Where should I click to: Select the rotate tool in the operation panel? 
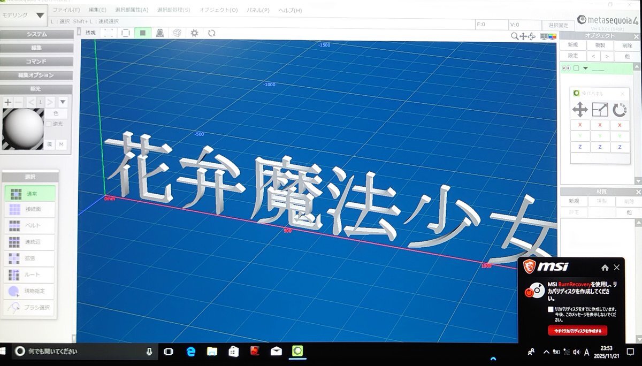point(620,110)
